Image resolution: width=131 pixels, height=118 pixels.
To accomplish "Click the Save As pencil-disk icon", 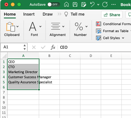I will point(84,4).
